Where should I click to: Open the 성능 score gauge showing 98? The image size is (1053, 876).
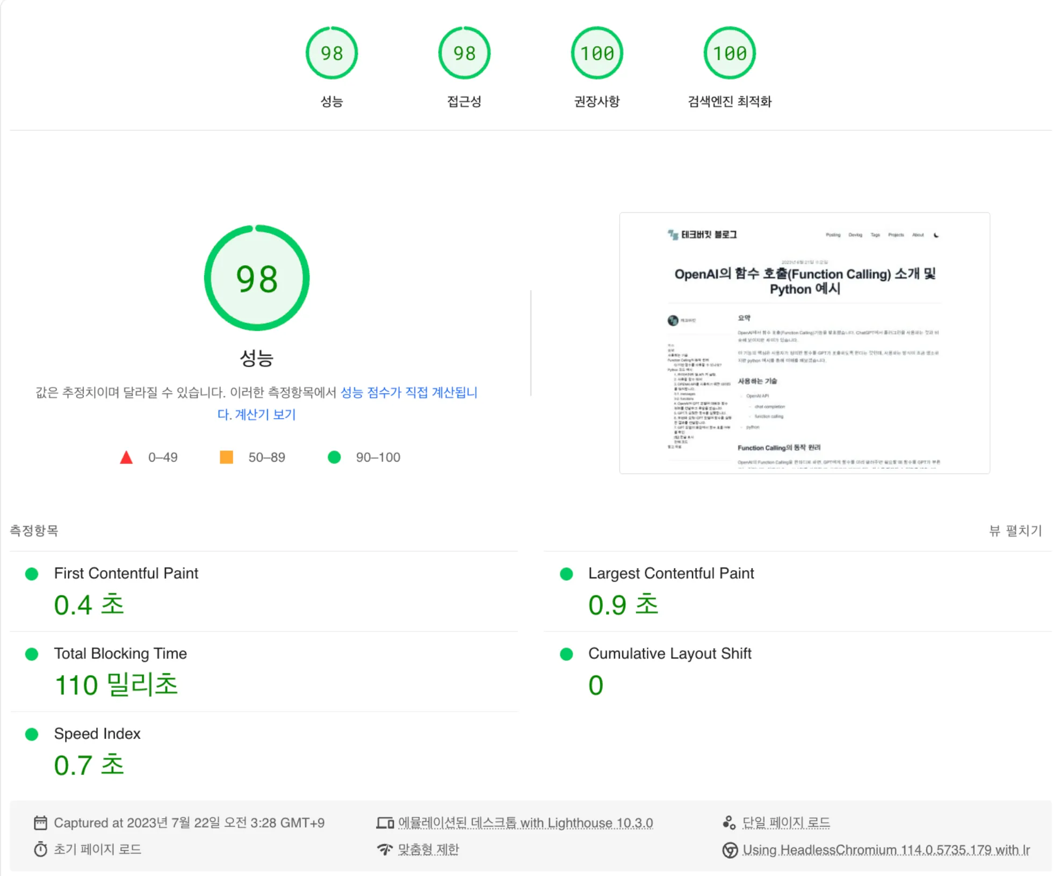point(331,53)
